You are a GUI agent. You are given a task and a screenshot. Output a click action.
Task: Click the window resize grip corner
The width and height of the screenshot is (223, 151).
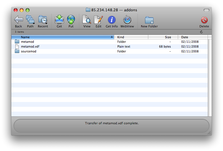pyautogui.click(x=209, y=133)
